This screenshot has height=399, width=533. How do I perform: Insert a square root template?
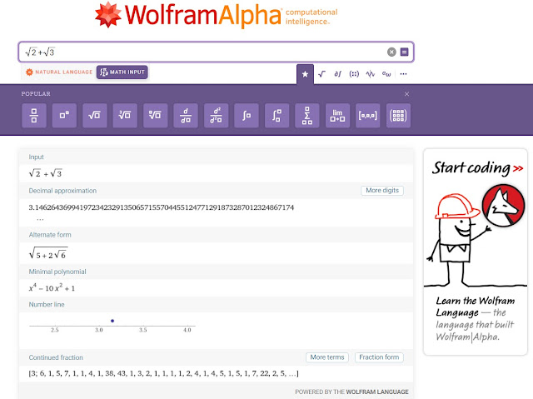click(x=94, y=116)
